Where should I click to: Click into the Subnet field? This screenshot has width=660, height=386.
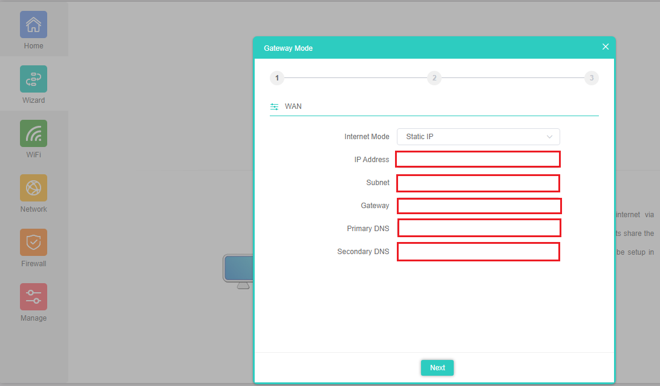[x=478, y=183]
